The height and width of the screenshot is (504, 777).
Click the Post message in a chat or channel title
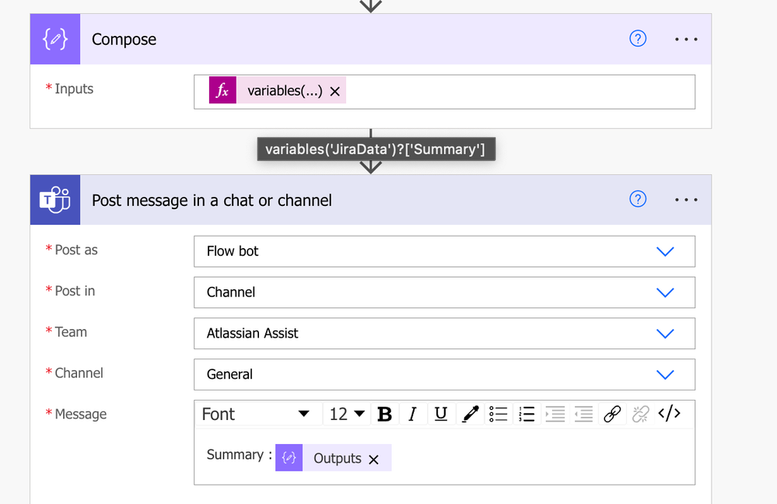212,200
